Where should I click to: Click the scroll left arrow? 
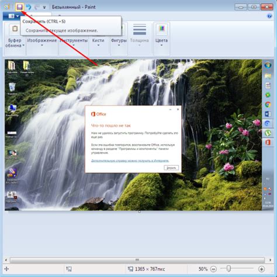point(6,260)
